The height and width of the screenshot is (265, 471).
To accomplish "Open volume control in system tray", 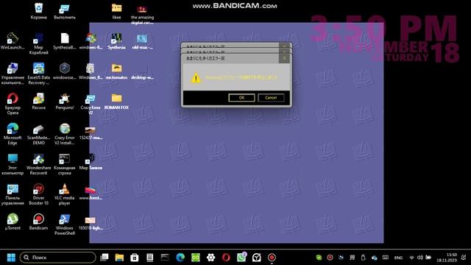I will click(420, 258).
